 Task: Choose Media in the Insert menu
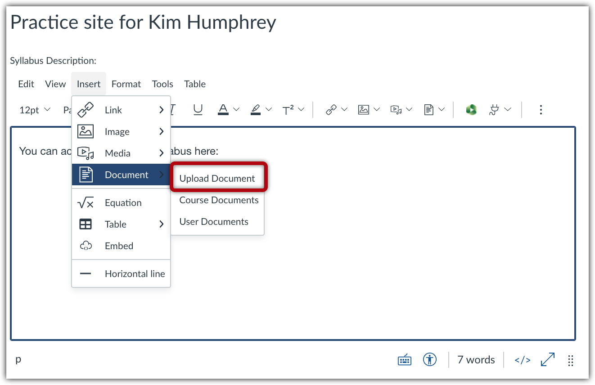coord(121,153)
